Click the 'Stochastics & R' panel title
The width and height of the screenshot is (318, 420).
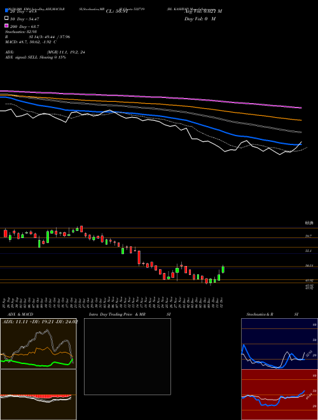coord(259,314)
